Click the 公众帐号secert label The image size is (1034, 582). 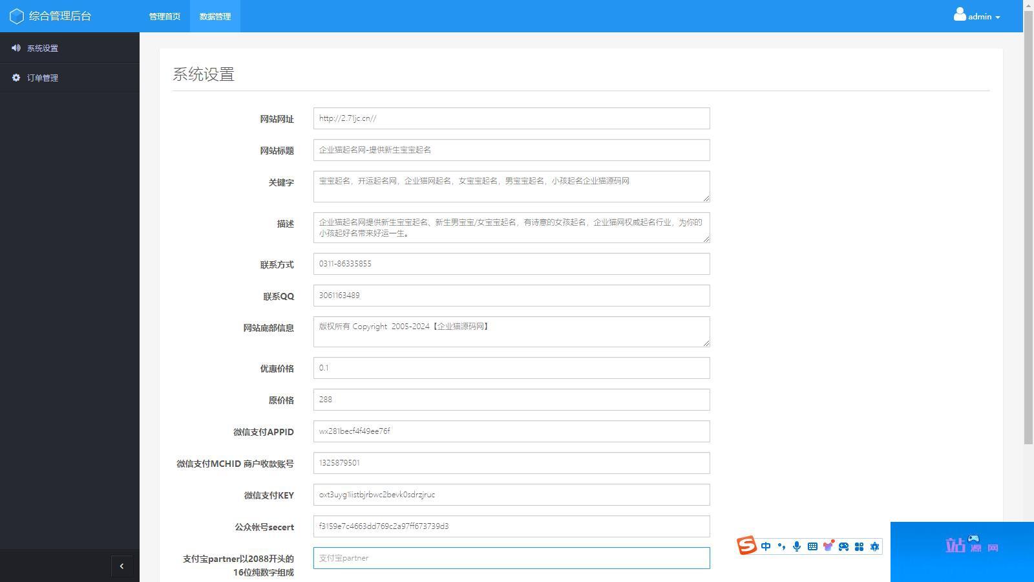[x=264, y=527]
